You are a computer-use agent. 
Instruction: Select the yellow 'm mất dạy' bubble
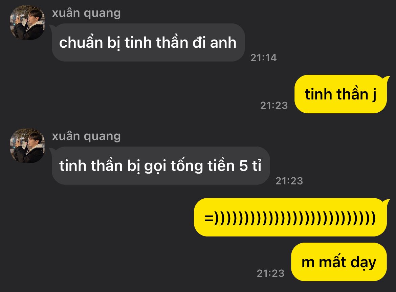coord(339,262)
